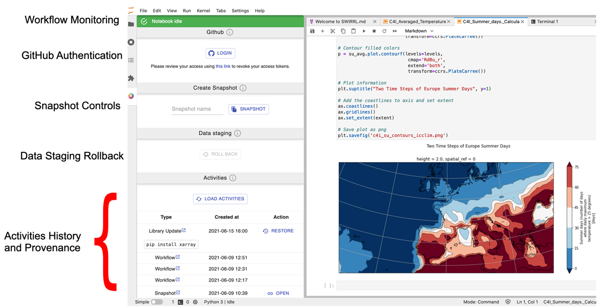The height and width of the screenshot is (308, 602).
Task: Open the file browser sidebar icon
Action: coord(131,24)
